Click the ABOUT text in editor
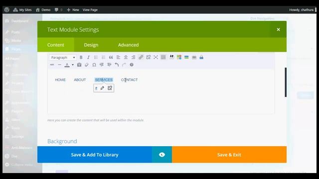The height and width of the screenshot is (179, 319). (x=80, y=80)
